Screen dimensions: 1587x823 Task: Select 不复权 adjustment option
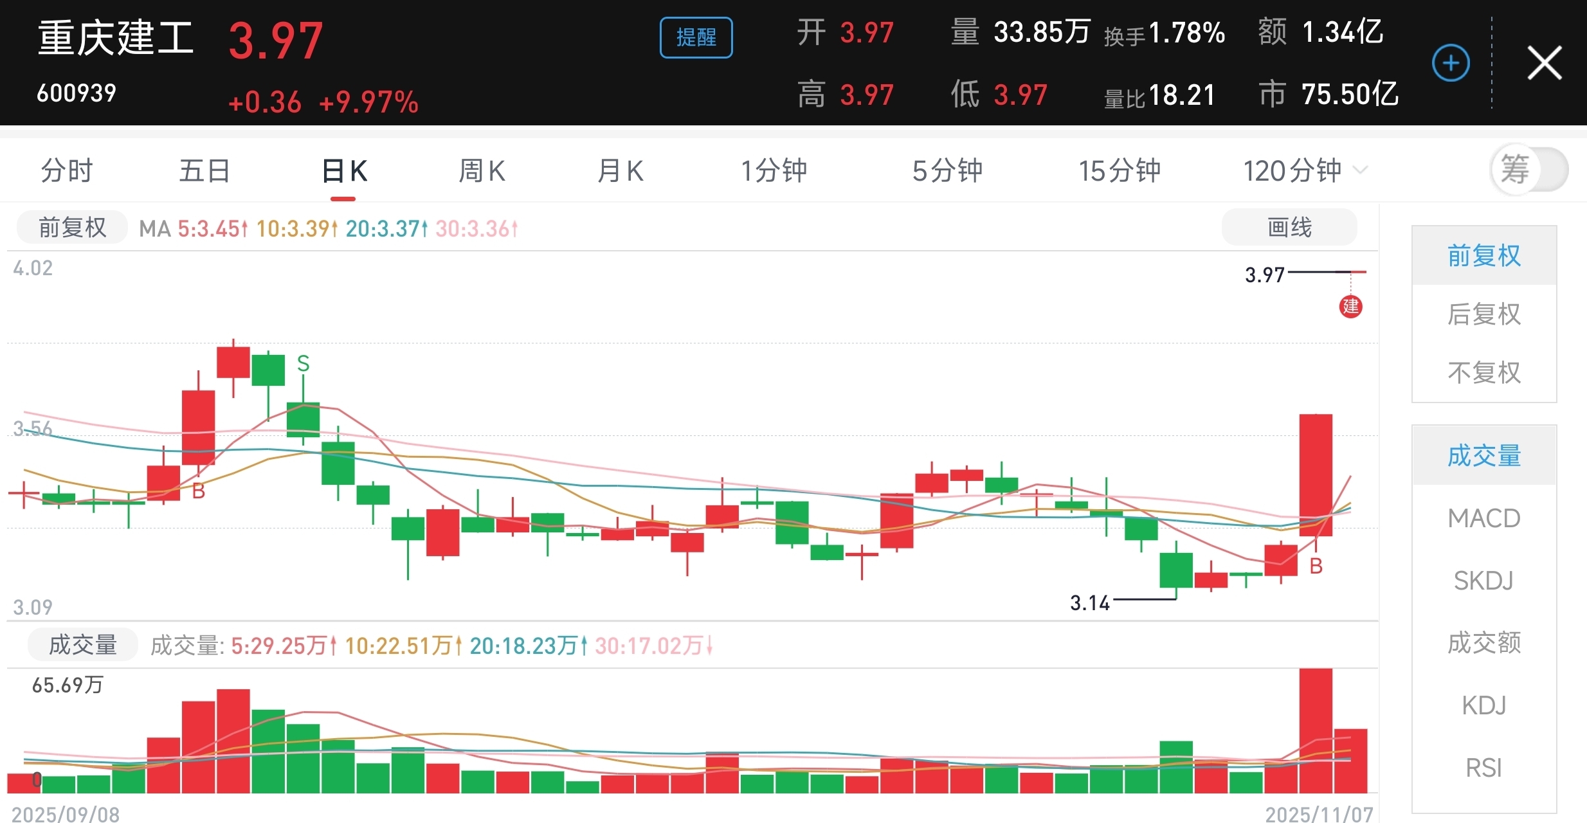tap(1483, 373)
